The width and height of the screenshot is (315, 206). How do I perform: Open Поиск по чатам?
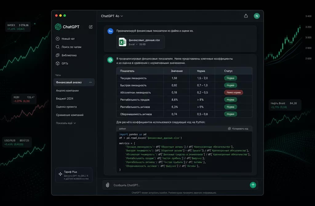[69, 47]
